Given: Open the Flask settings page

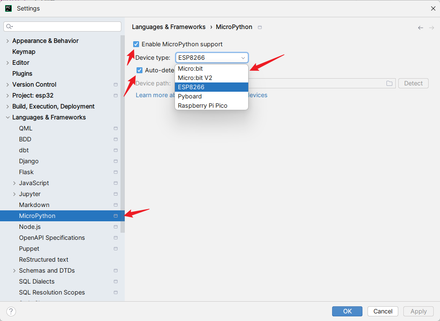Looking at the screenshot, I should (26, 172).
